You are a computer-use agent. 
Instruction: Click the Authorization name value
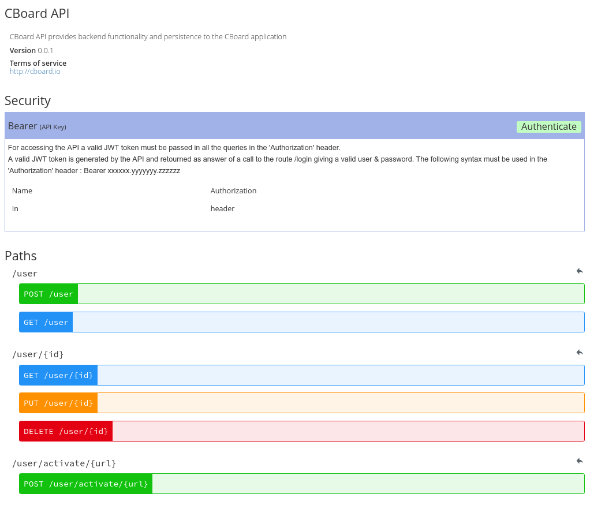(x=233, y=191)
